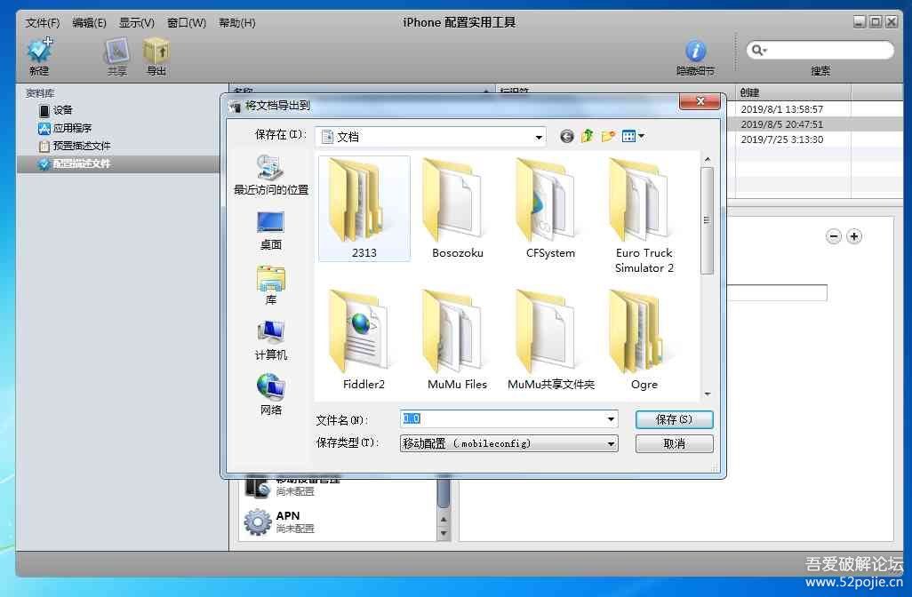Expand the 保存类型 dropdown

(611, 443)
